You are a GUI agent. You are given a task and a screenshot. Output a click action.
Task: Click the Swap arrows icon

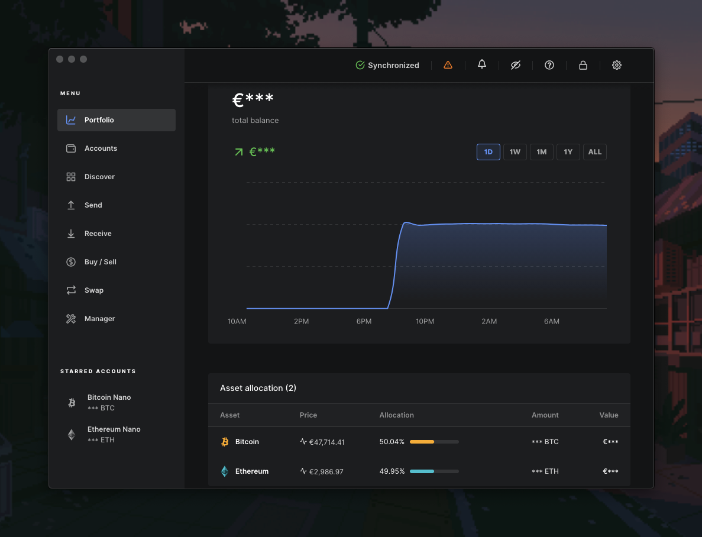71,290
